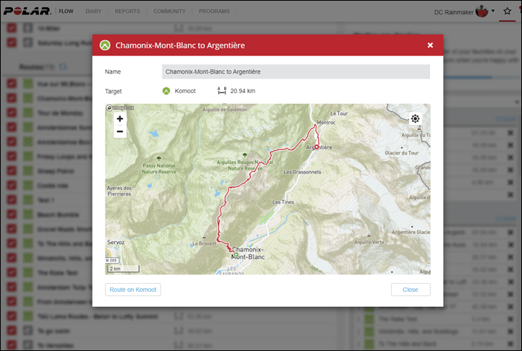This screenshot has width=522, height=351.
Task: Click Passy National Nature Reserve label
Action: [x=159, y=169]
